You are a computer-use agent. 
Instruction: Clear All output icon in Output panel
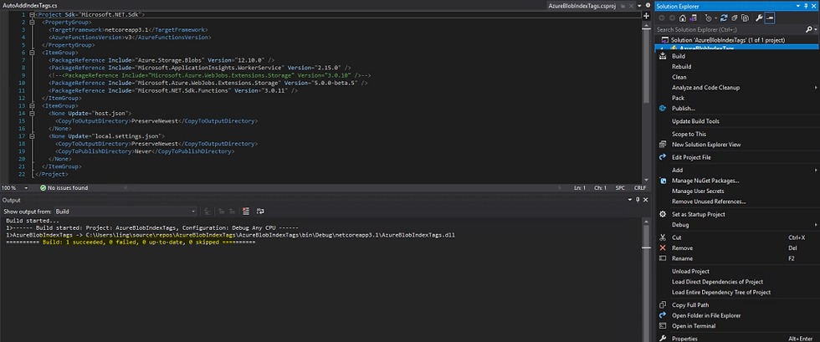246,212
